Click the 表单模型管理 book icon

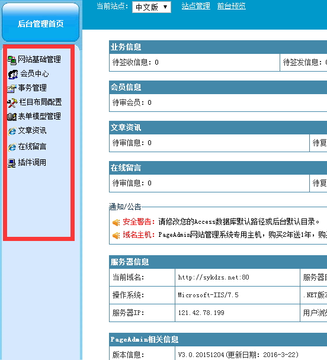12,117
